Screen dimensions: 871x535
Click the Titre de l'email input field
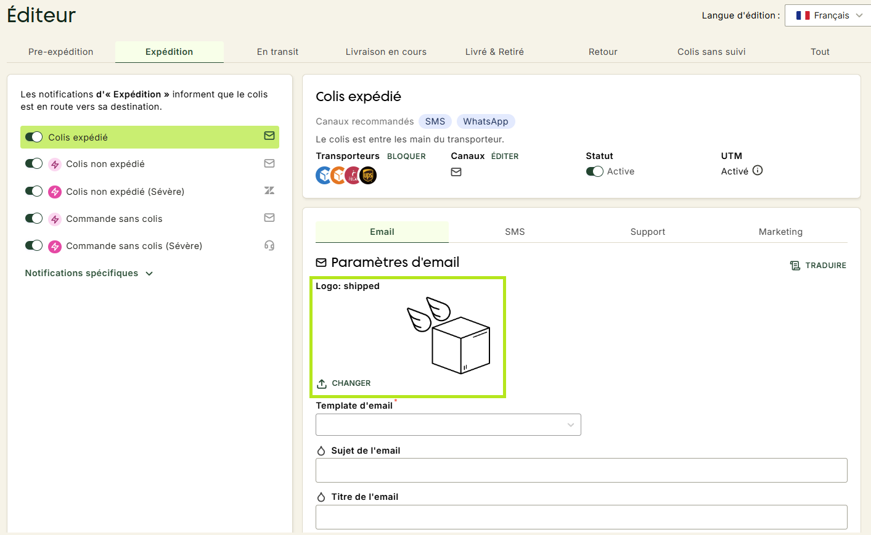click(581, 517)
